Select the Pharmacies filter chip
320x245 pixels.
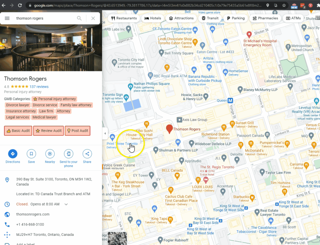(265, 18)
